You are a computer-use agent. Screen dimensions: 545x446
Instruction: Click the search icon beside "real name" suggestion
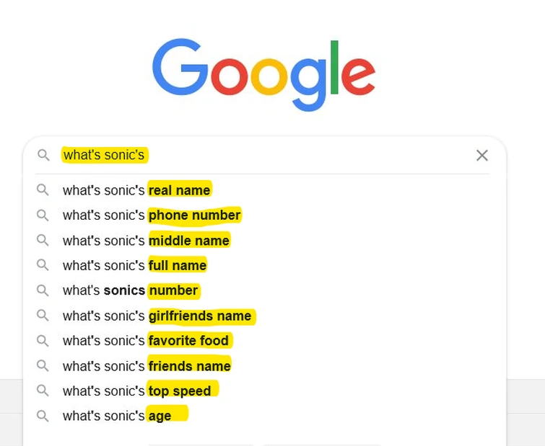(x=43, y=190)
